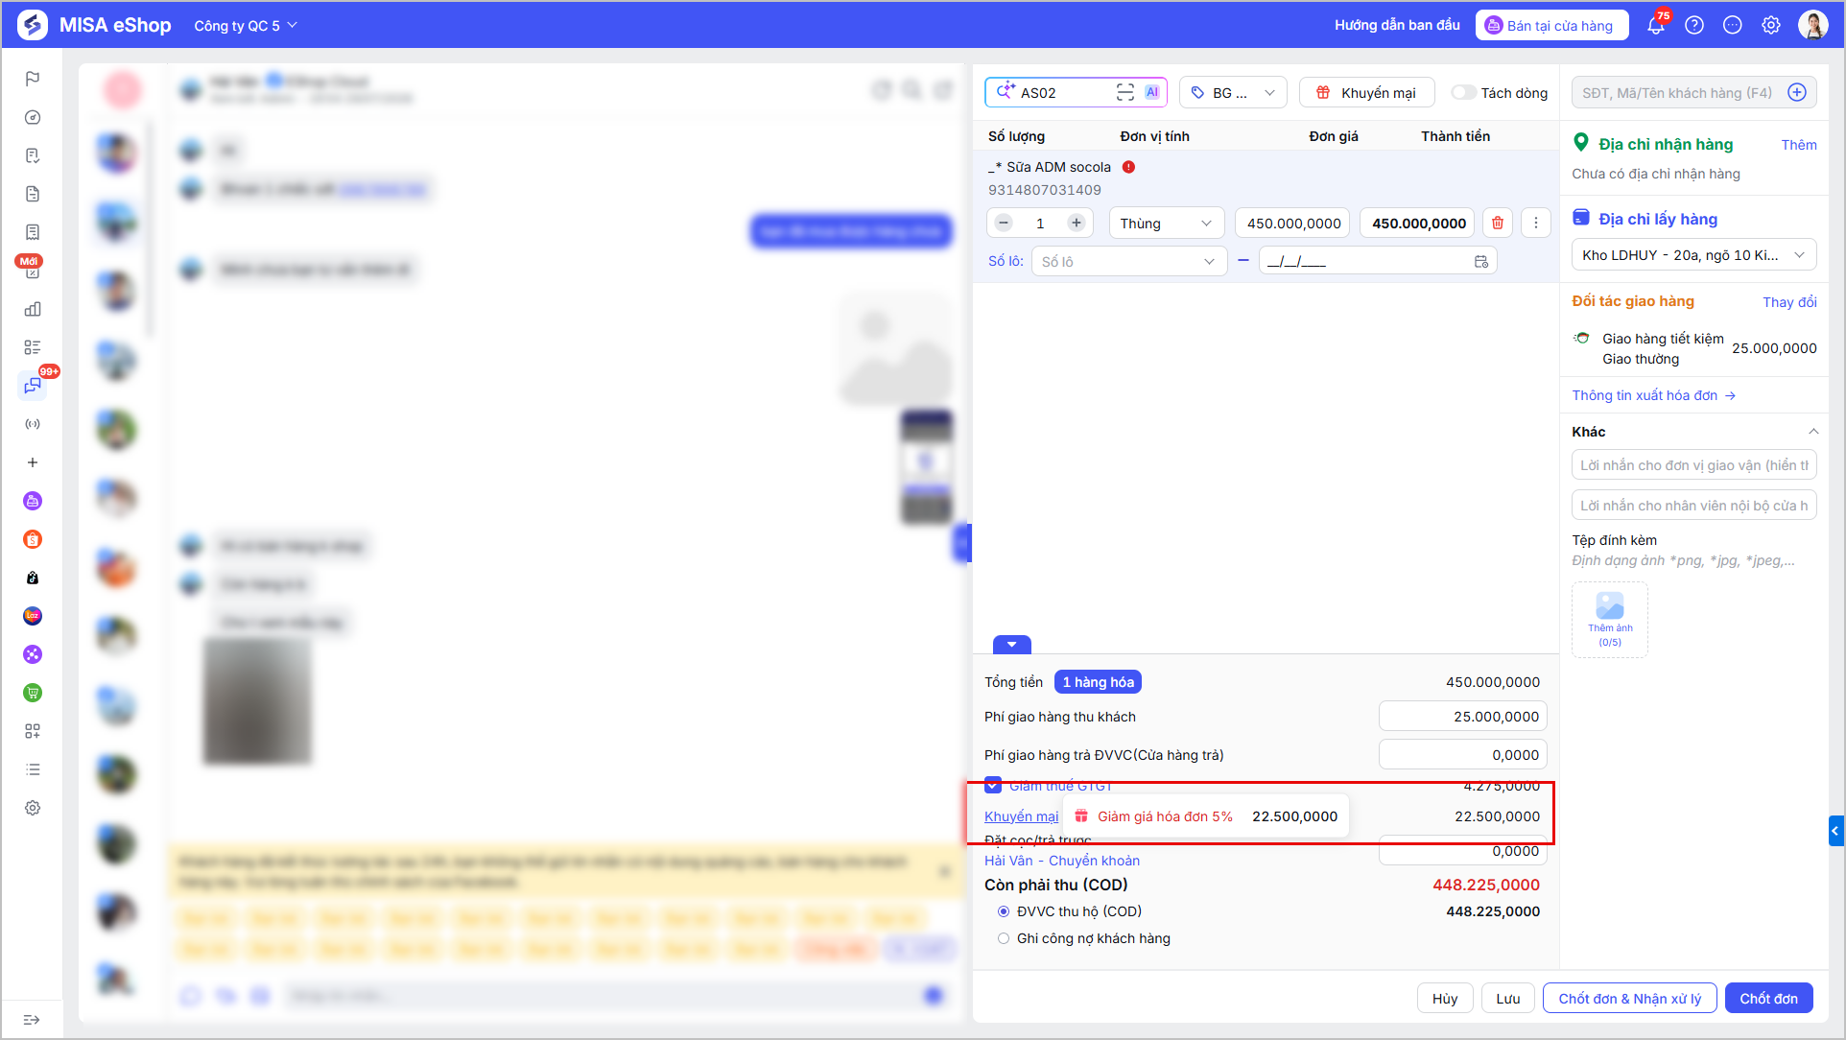Open the Thùng unit dropdown
This screenshot has height=1040, width=1846.
coord(1166,224)
